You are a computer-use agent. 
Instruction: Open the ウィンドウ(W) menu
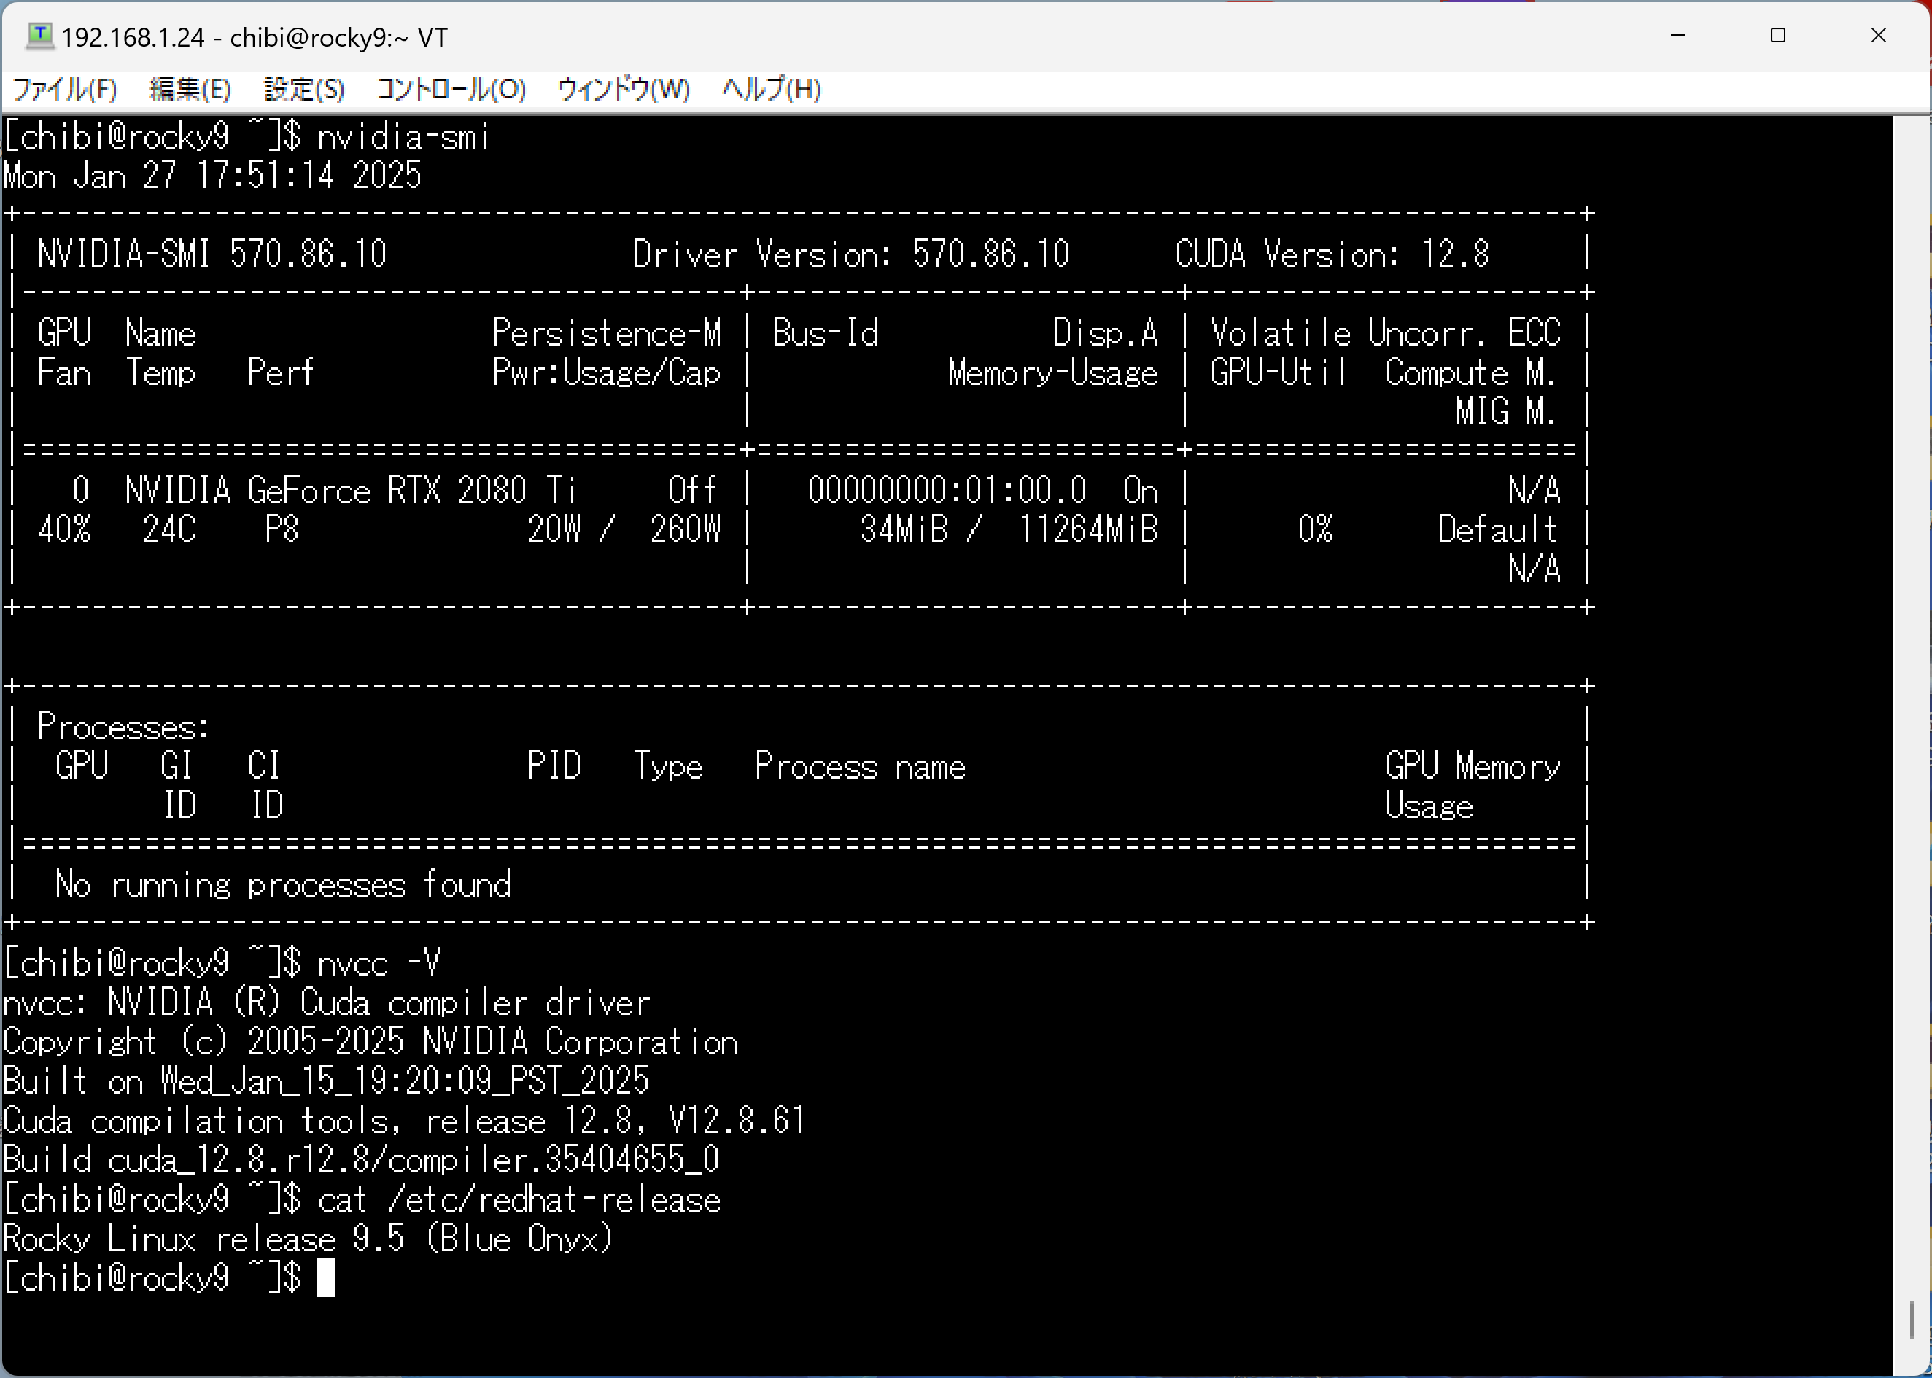coord(624,89)
